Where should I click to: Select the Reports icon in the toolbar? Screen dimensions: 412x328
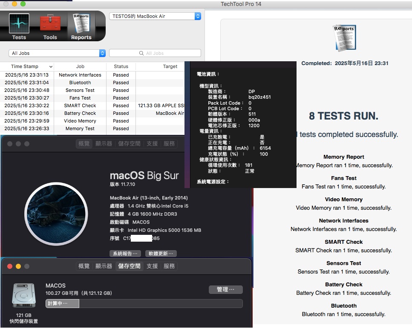pos(81,26)
